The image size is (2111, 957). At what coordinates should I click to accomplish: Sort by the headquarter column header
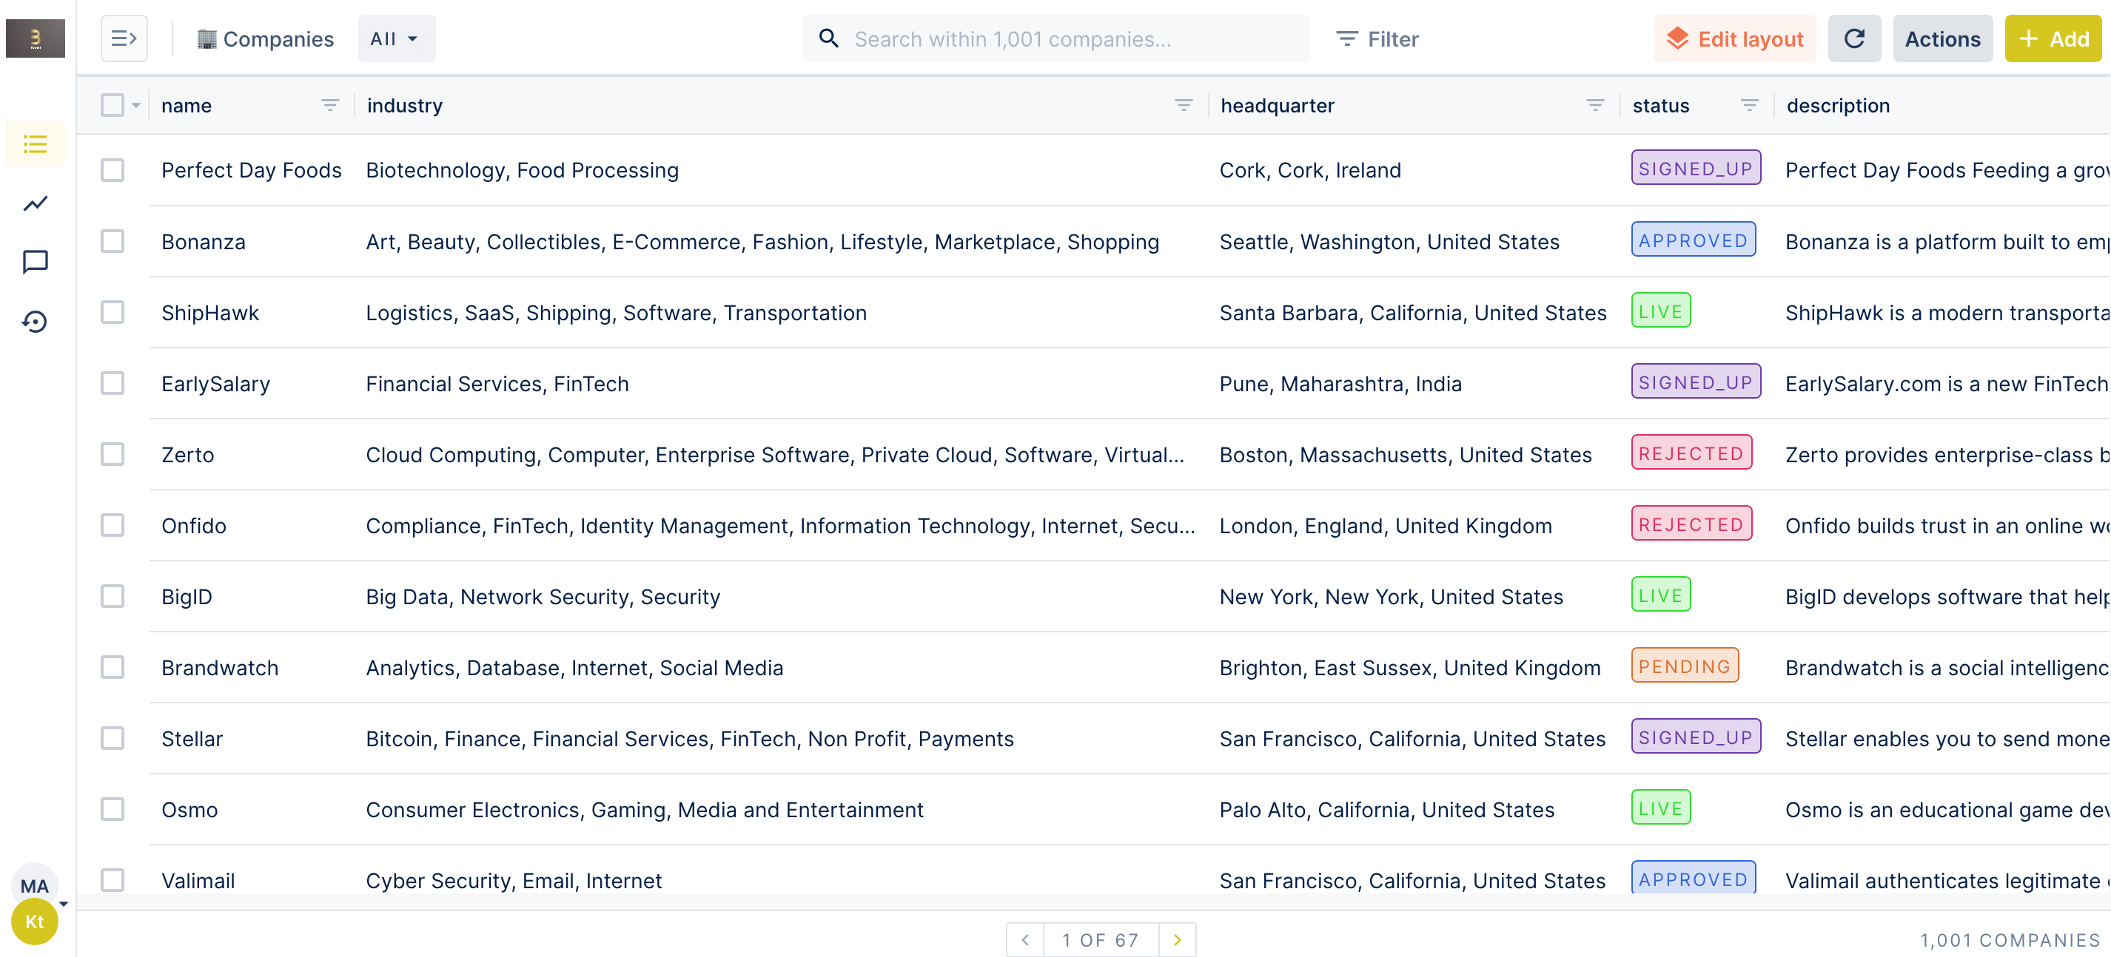click(x=1277, y=106)
